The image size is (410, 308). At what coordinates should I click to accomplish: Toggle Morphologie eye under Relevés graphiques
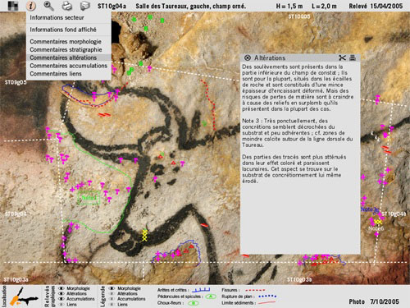point(61,288)
